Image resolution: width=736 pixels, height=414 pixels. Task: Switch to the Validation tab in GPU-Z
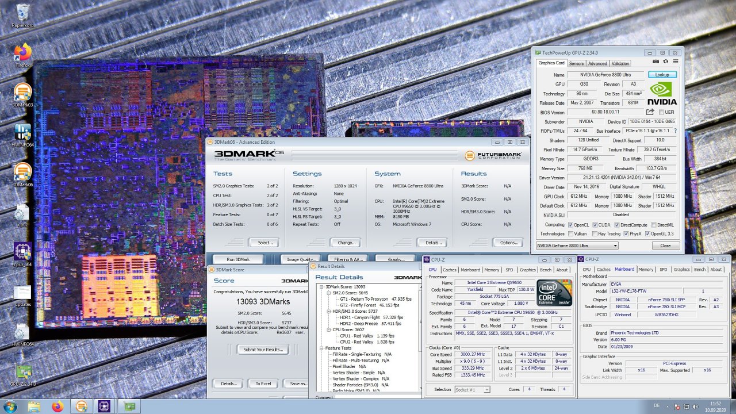[x=620, y=63]
